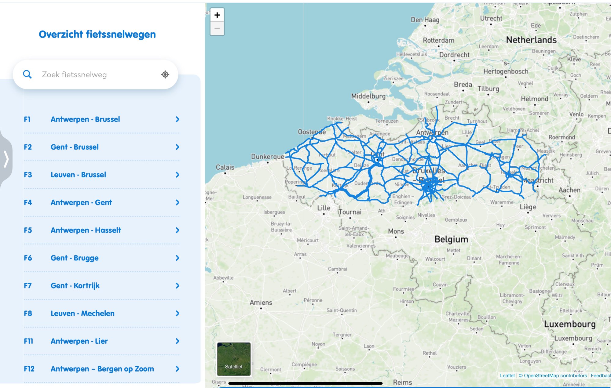Open OpenStreetMap contributors link
The height and width of the screenshot is (388, 611).
tap(555, 375)
